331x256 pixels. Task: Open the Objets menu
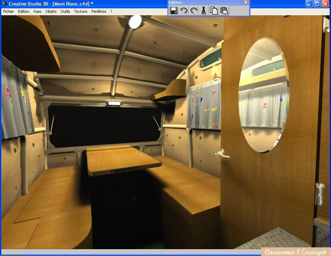[51, 11]
